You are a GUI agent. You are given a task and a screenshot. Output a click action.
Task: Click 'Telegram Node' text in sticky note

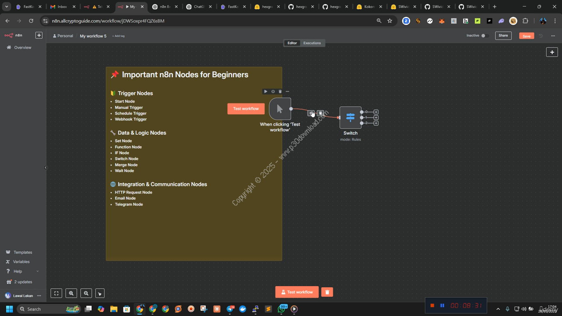[129, 205]
